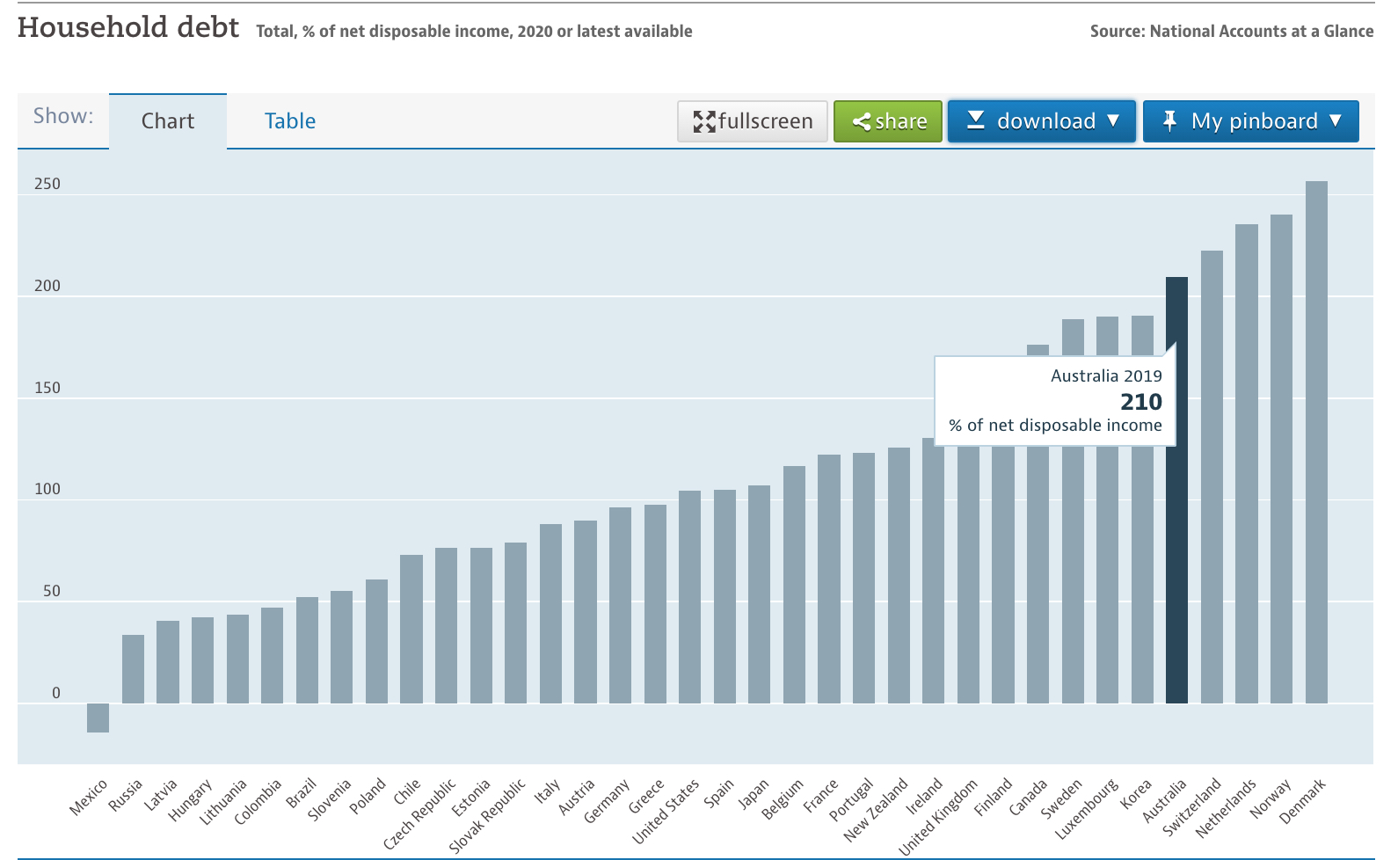Select the United States bar
The height and width of the screenshot is (860, 1398).
[x=689, y=597]
